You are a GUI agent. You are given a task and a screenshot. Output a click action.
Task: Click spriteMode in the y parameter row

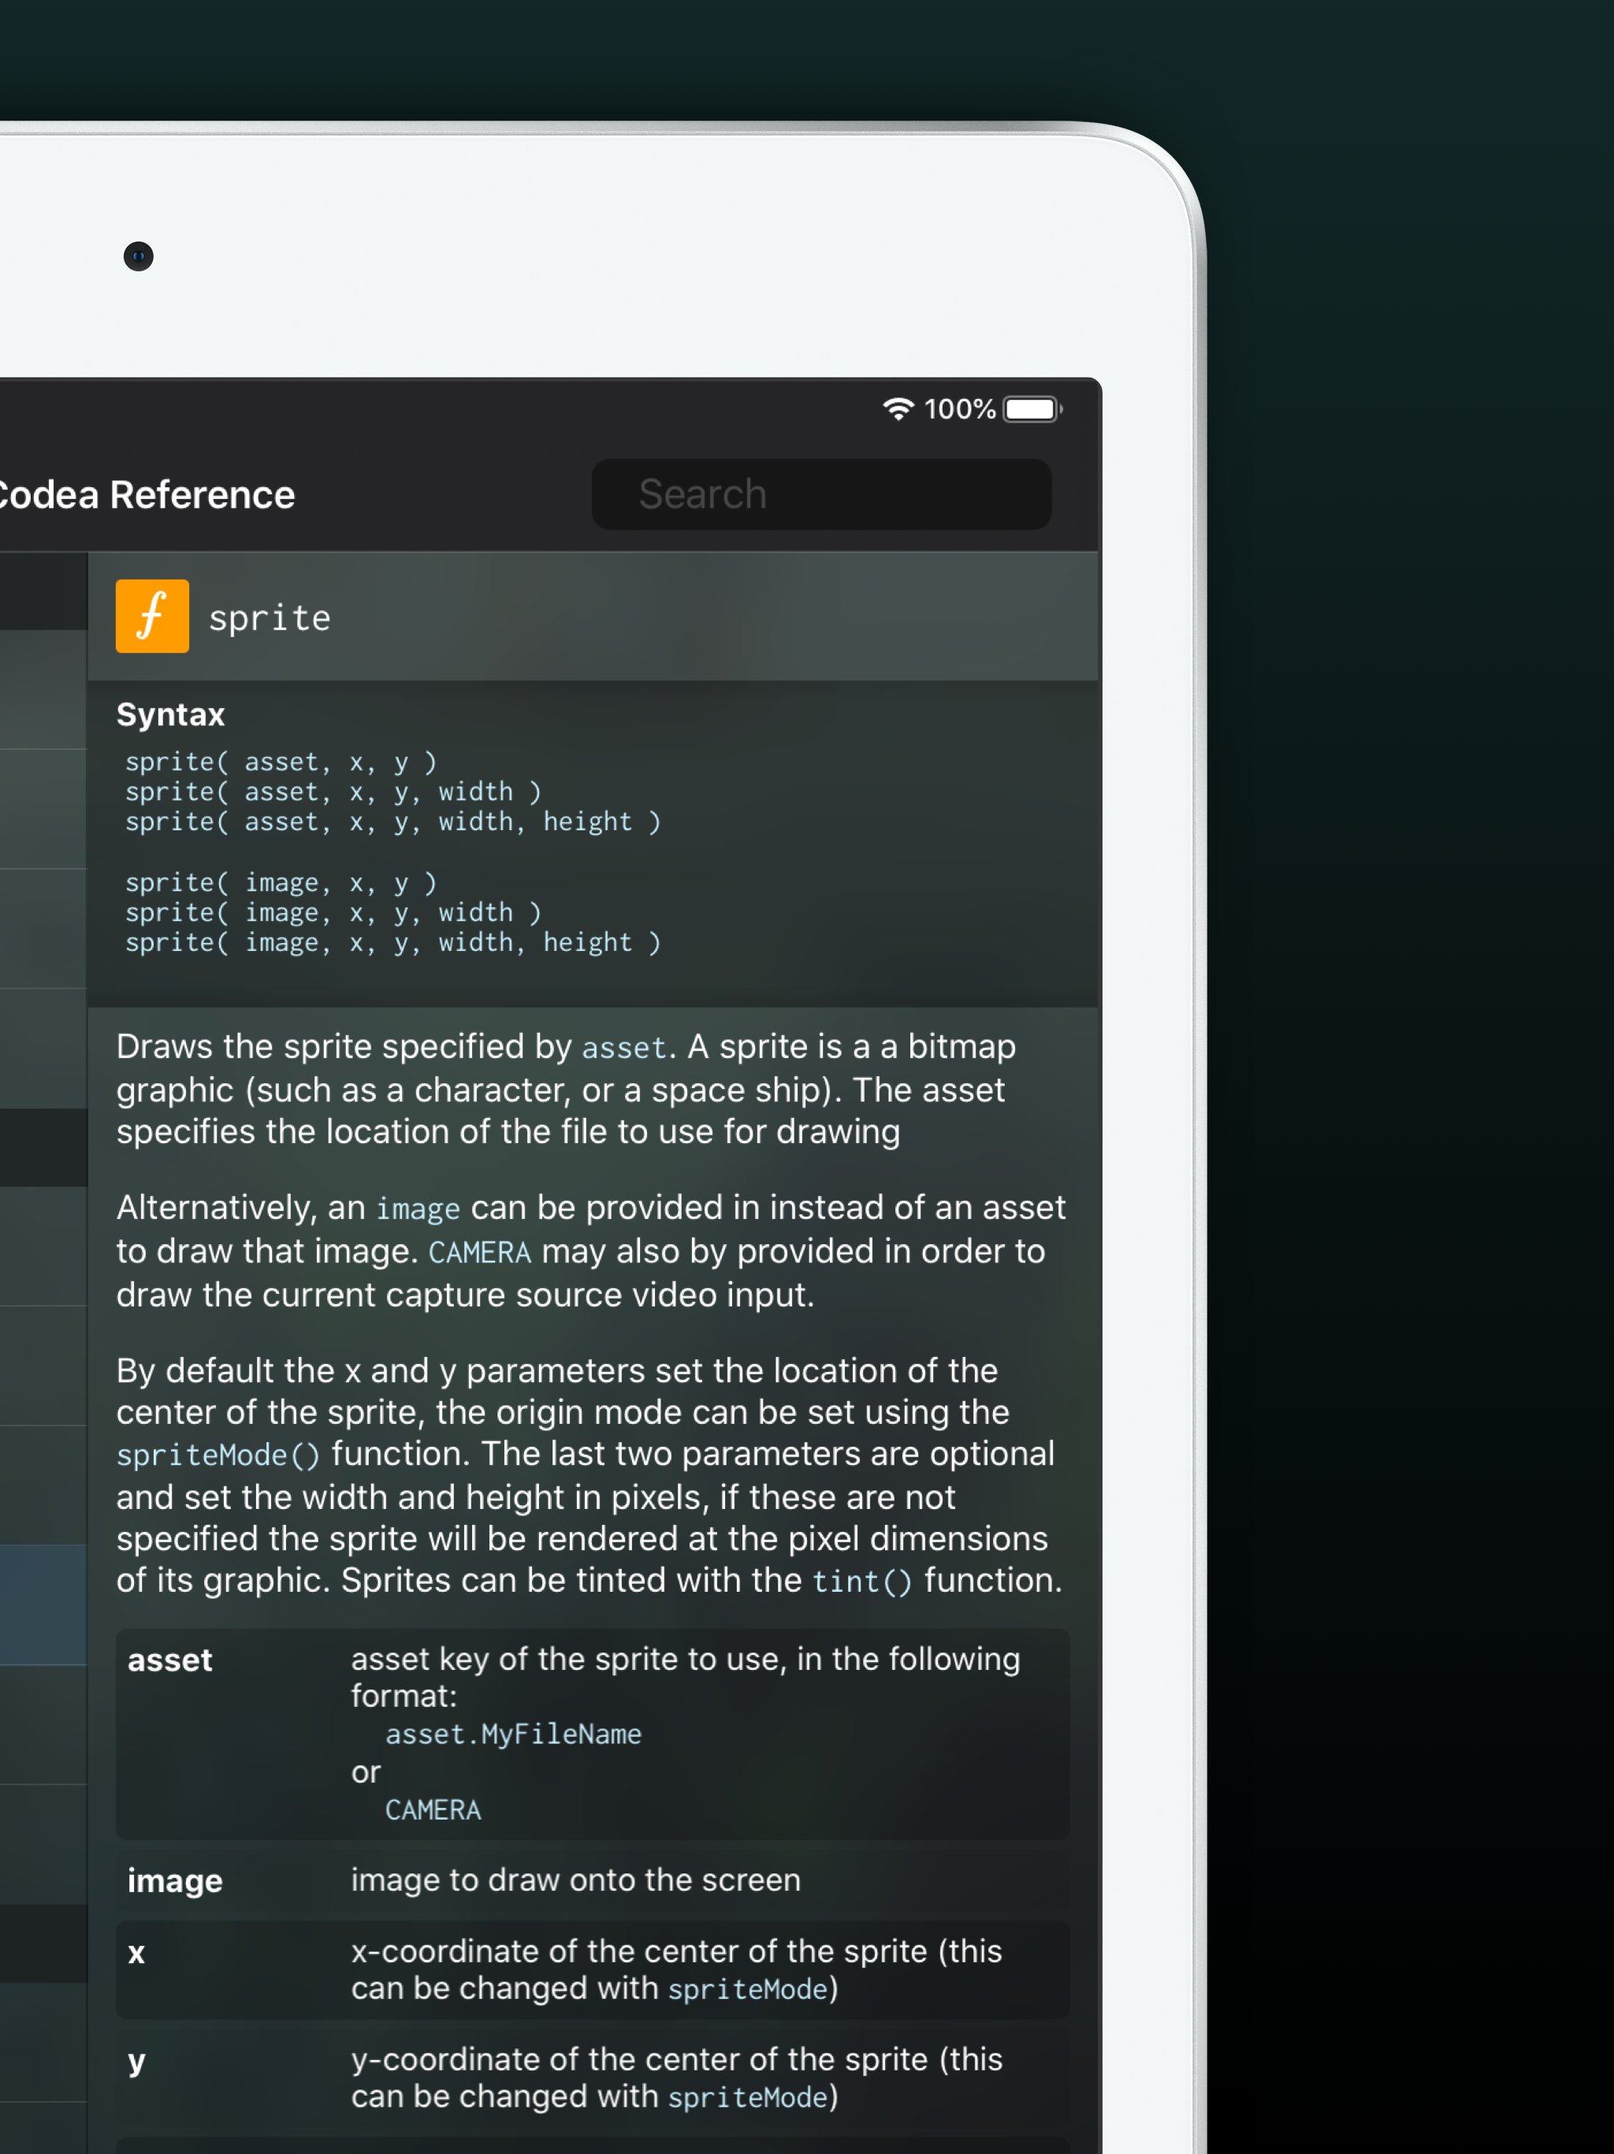748,2096
